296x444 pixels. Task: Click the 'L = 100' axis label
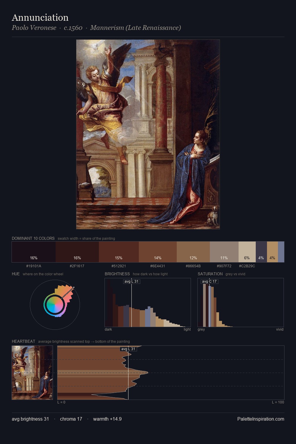point(278,402)
